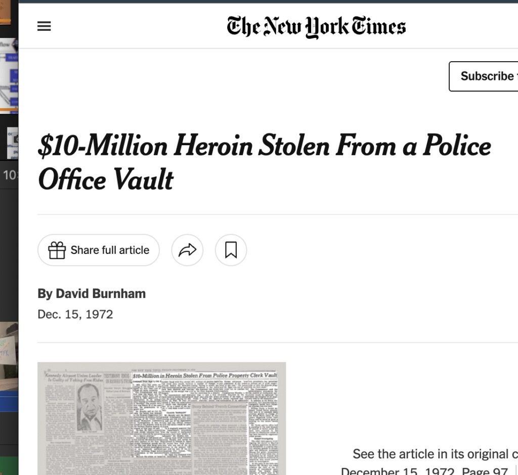Click the New York Times logo
Screen dimensions: 518x475
316,27
